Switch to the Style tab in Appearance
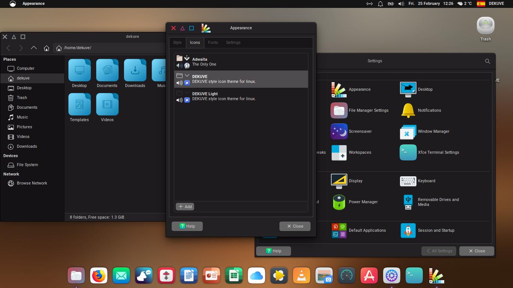513x288 pixels. click(177, 42)
